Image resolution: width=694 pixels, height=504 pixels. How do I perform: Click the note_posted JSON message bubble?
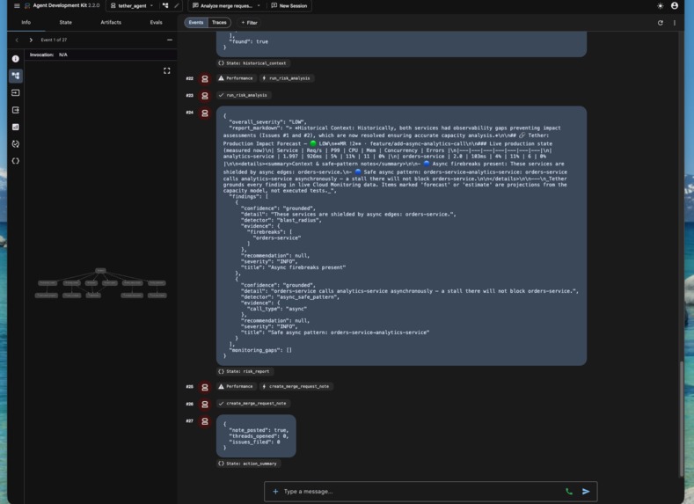tap(256, 436)
